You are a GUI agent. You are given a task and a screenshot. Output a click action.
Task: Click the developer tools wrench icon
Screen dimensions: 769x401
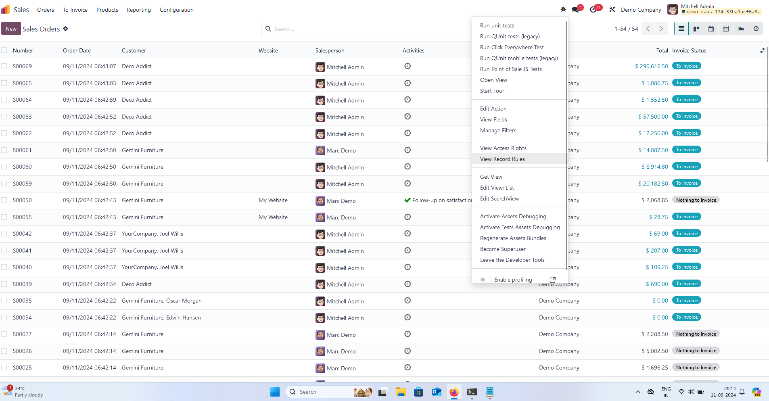point(612,9)
